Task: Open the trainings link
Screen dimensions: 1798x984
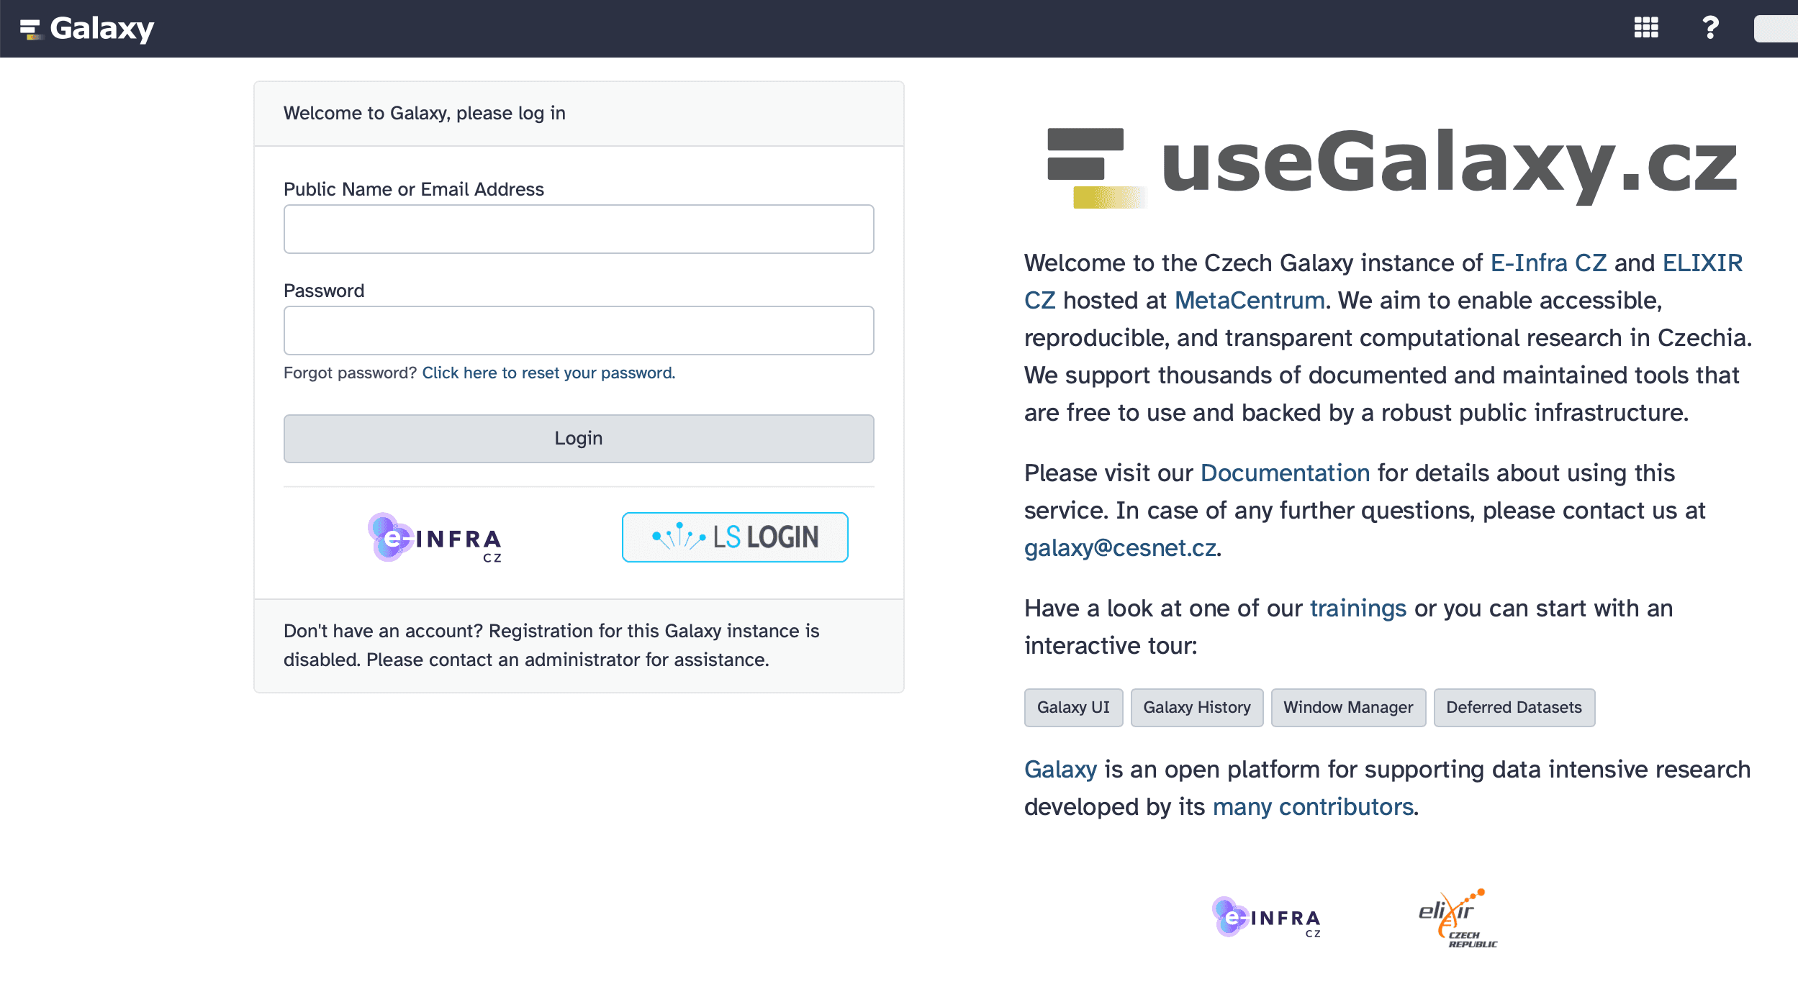Action: coord(1357,608)
